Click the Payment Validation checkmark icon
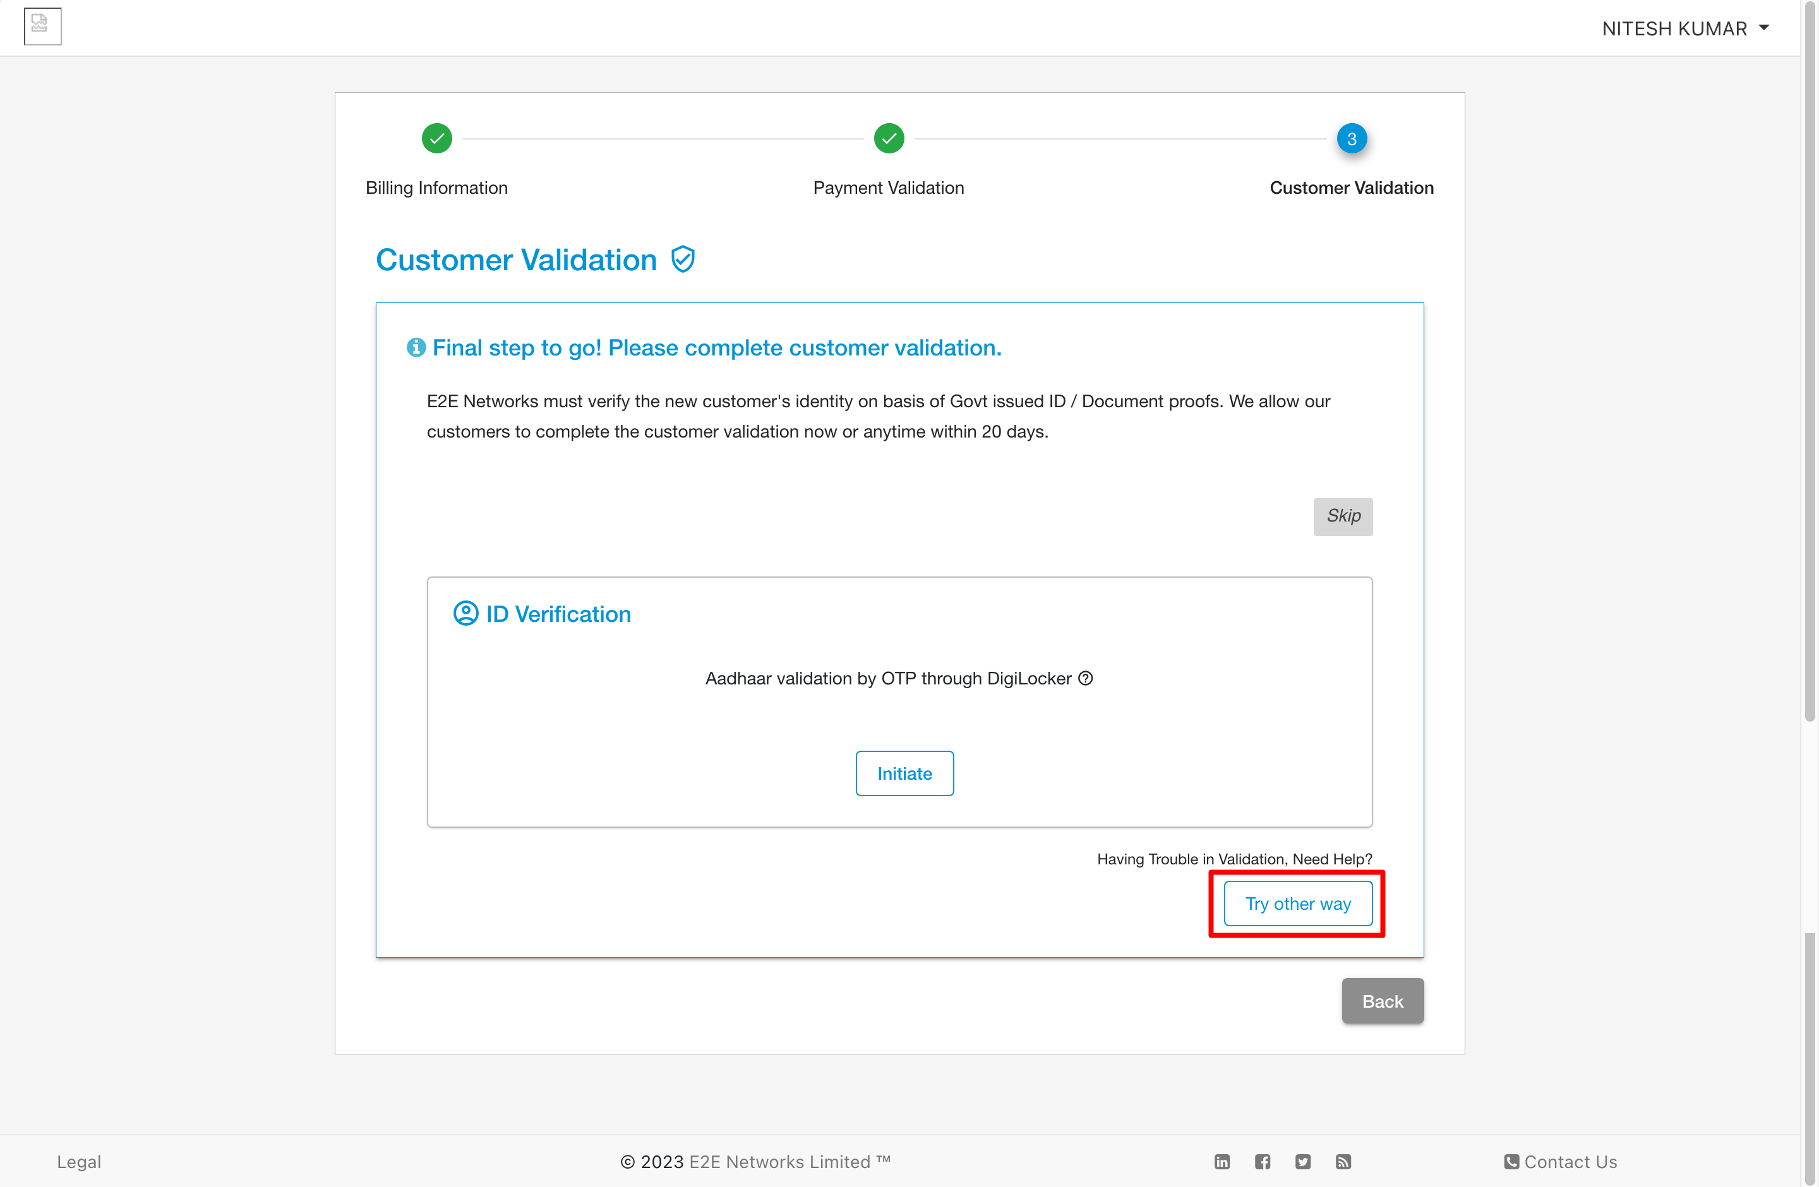 888,139
